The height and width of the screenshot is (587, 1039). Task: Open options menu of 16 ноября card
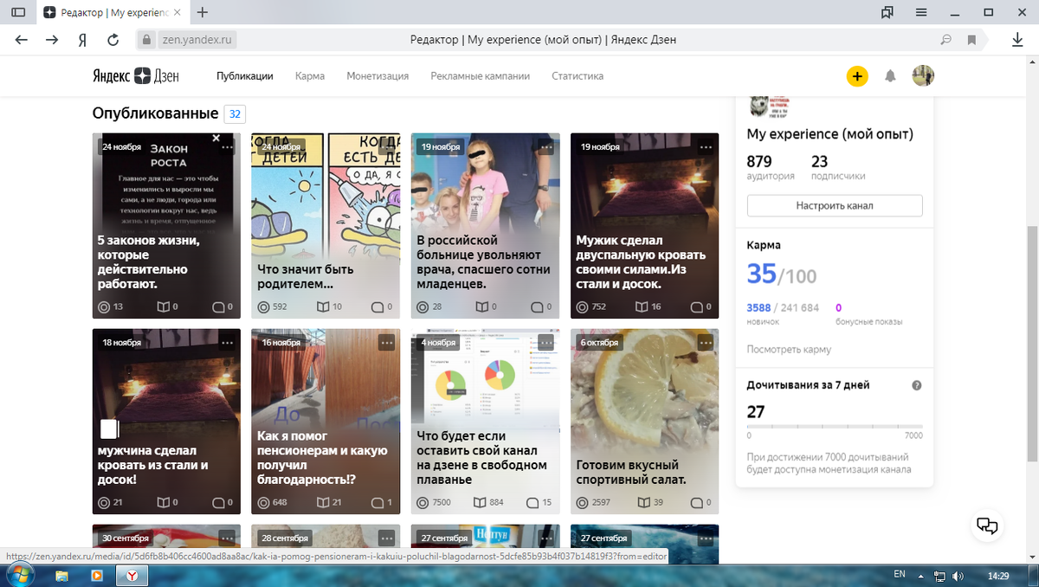386,343
